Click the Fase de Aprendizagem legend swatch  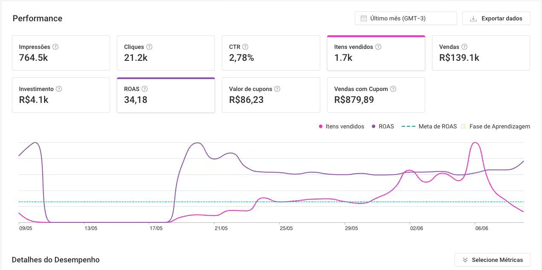pos(464,126)
